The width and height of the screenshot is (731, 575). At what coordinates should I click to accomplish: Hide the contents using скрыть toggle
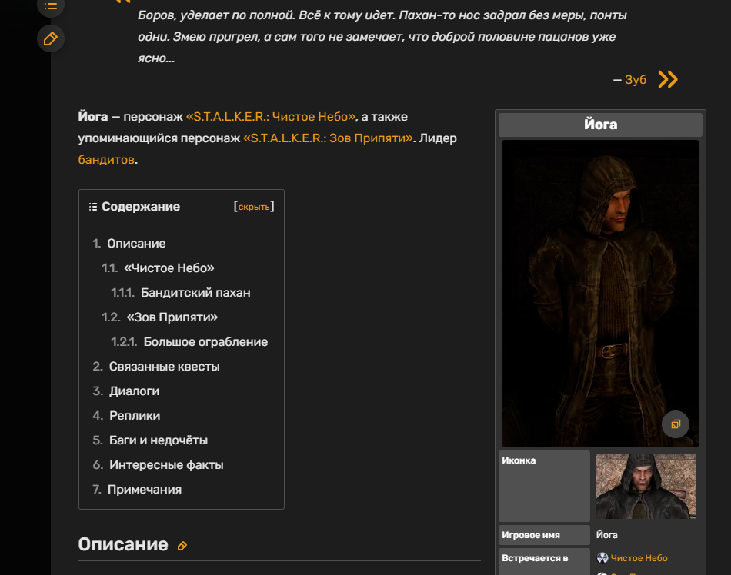[254, 207]
